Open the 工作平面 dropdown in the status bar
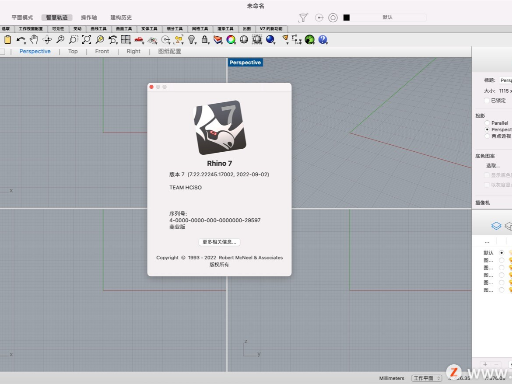Screen dimensions: 512x384 pos(427,378)
